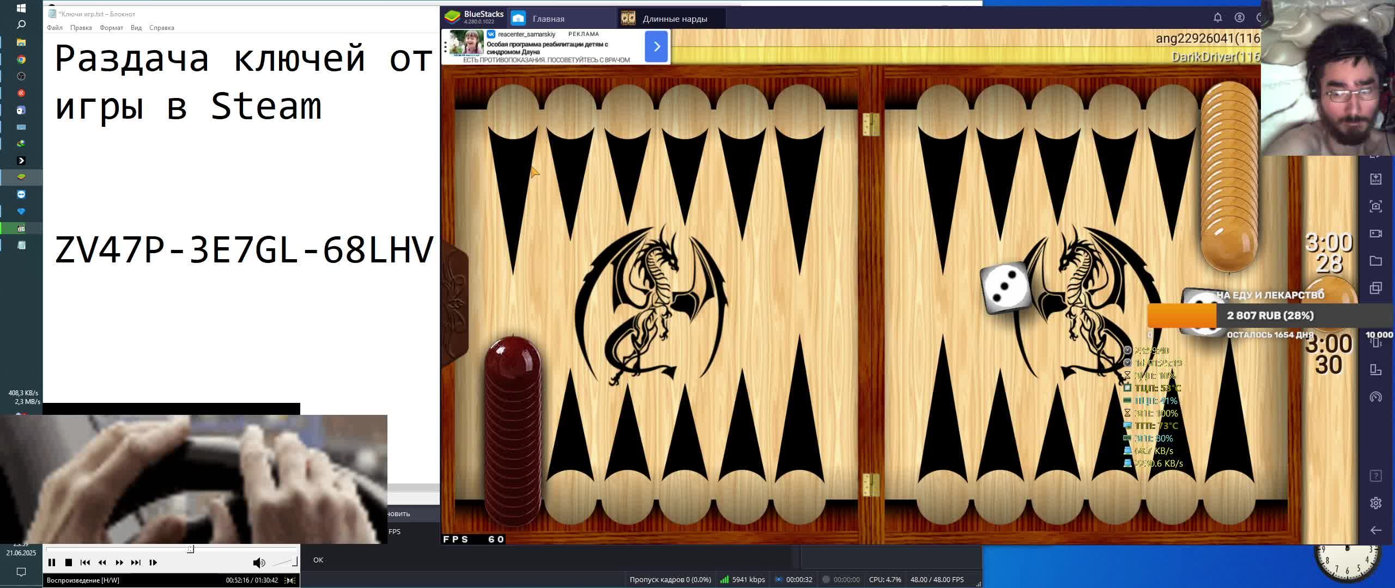Open BlueStacks media folder icon
1395x588 pixels.
tap(1375, 261)
